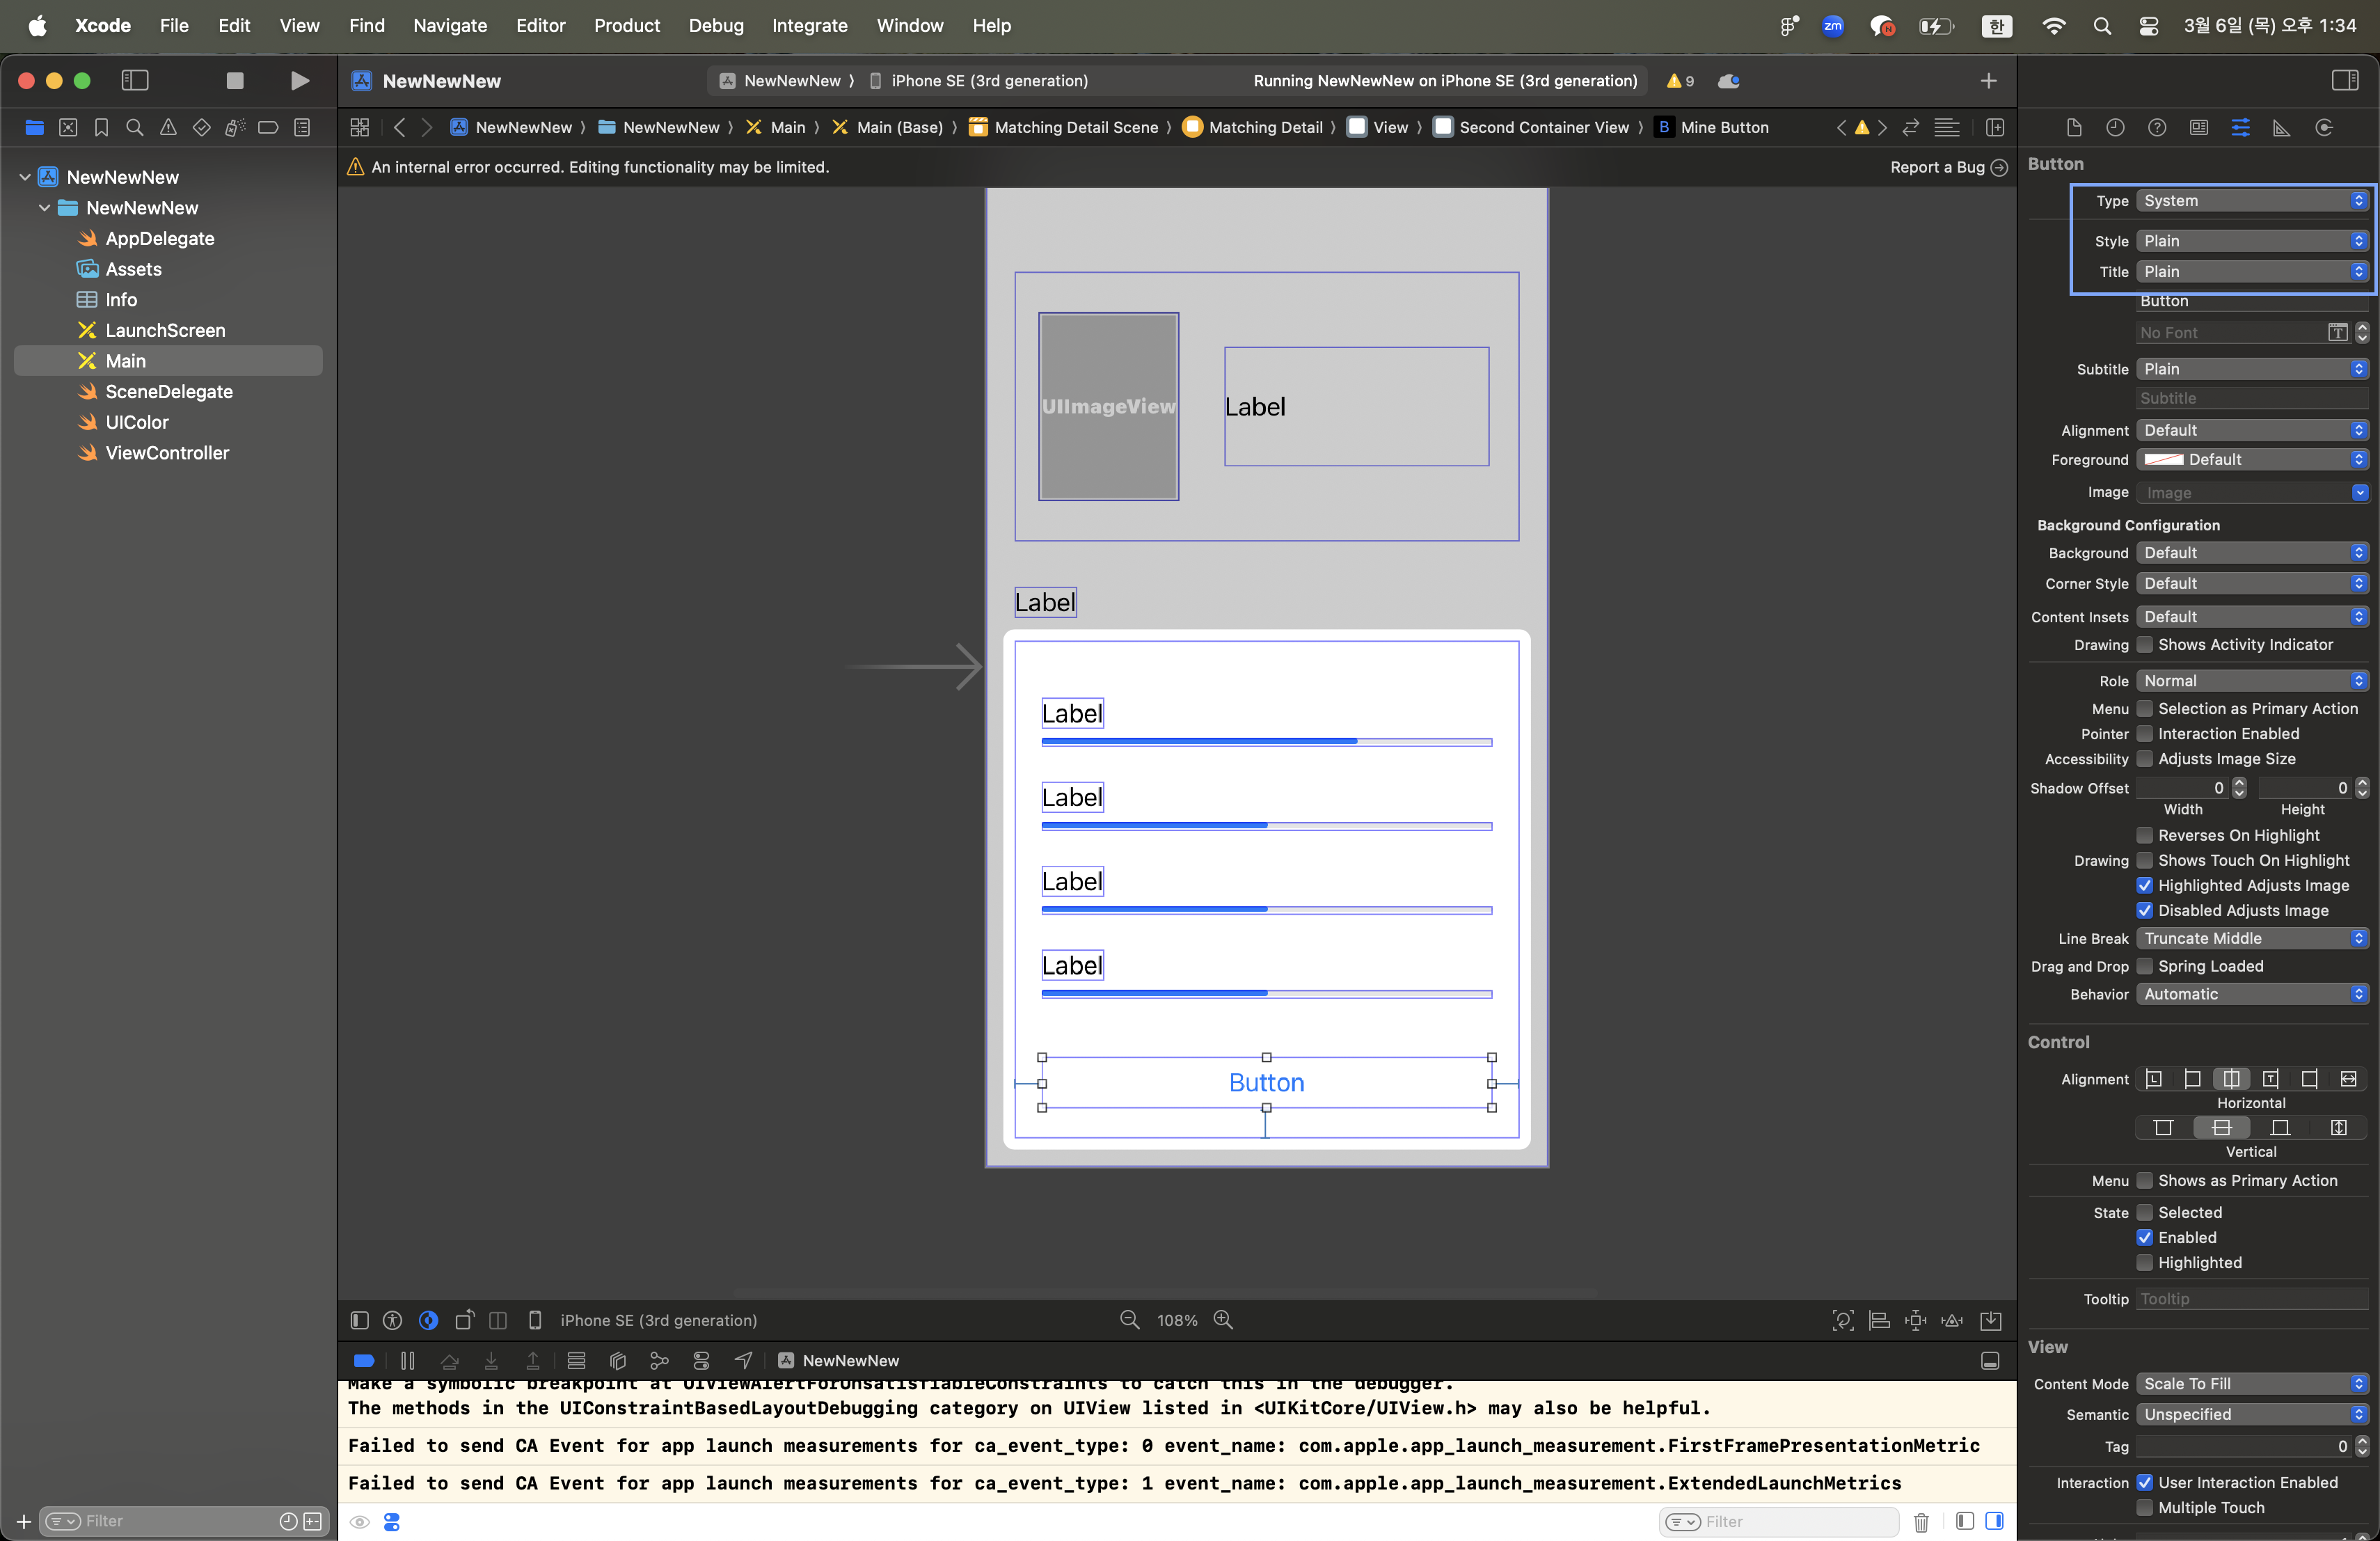The width and height of the screenshot is (2380, 1541).
Task: Click the Add New Constraints icon
Action: pos(1916,1320)
